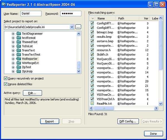Click the ZipTest folder icon
This screenshot has width=167, height=140.
pos(19,67)
